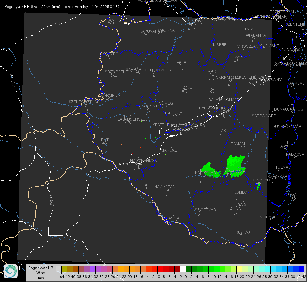Pick the light gray swatch starting the wind scale

pos(59,269)
